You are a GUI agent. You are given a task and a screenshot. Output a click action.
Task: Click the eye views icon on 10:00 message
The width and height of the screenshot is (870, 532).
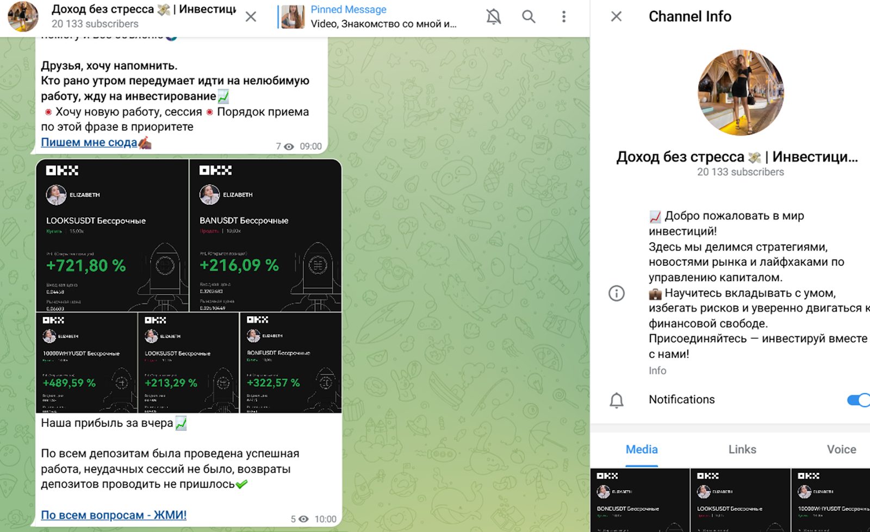coord(304,520)
